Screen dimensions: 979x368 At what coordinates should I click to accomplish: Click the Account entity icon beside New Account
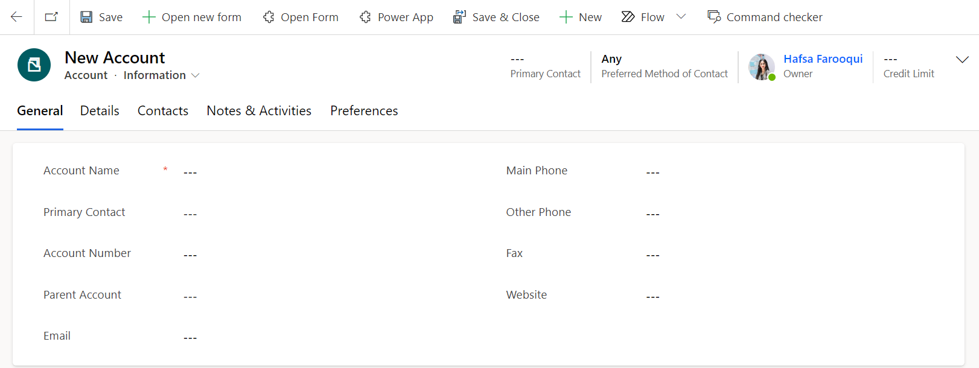point(34,65)
